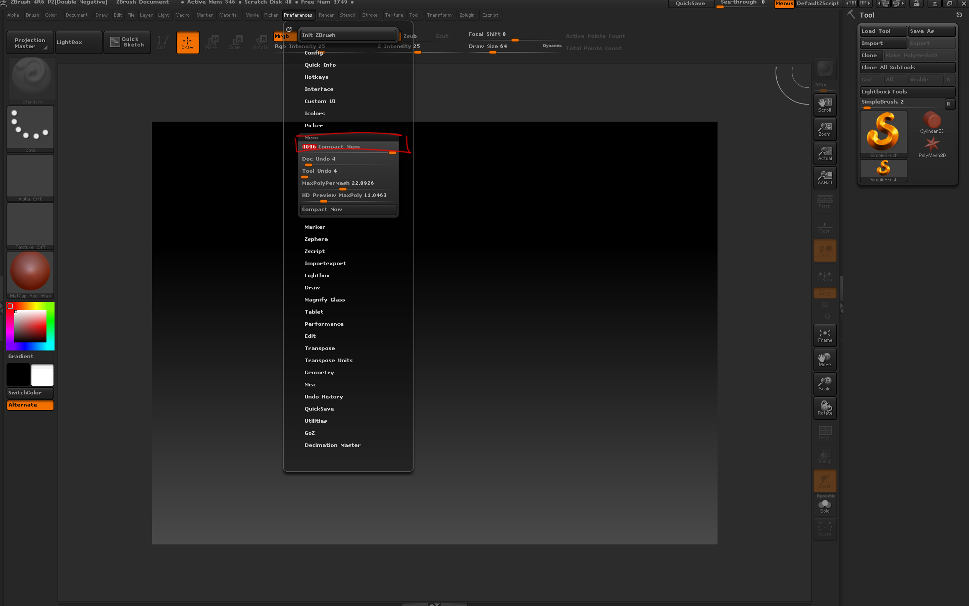Select the large SimpleBrush tool thumbnail
This screenshot has height=606, width=969.
884,134
